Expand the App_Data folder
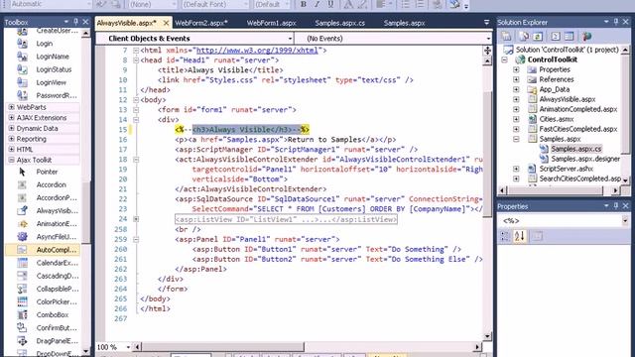The height and width of the screenshot is (357, 635). (x=516, y=89)
